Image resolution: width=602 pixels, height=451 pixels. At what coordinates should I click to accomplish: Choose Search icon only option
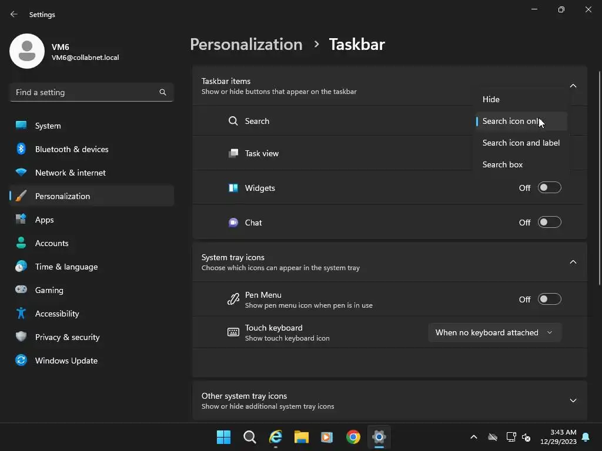point(521,121)
